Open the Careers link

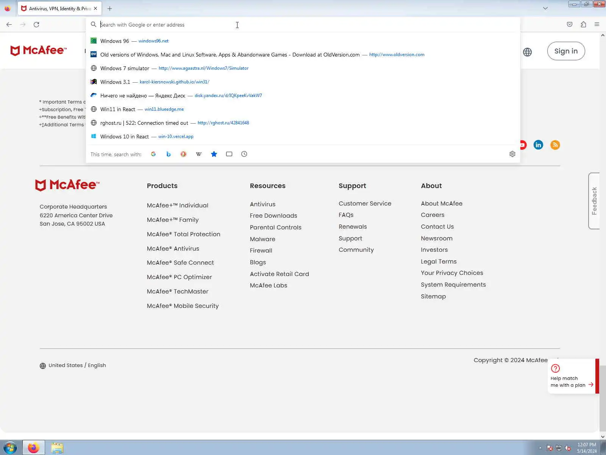click(x=433, y=215)
